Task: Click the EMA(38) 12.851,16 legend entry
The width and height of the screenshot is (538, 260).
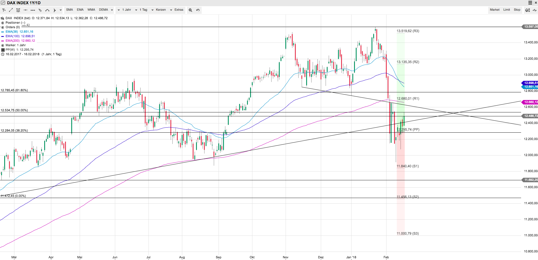Action: point(19,32)
